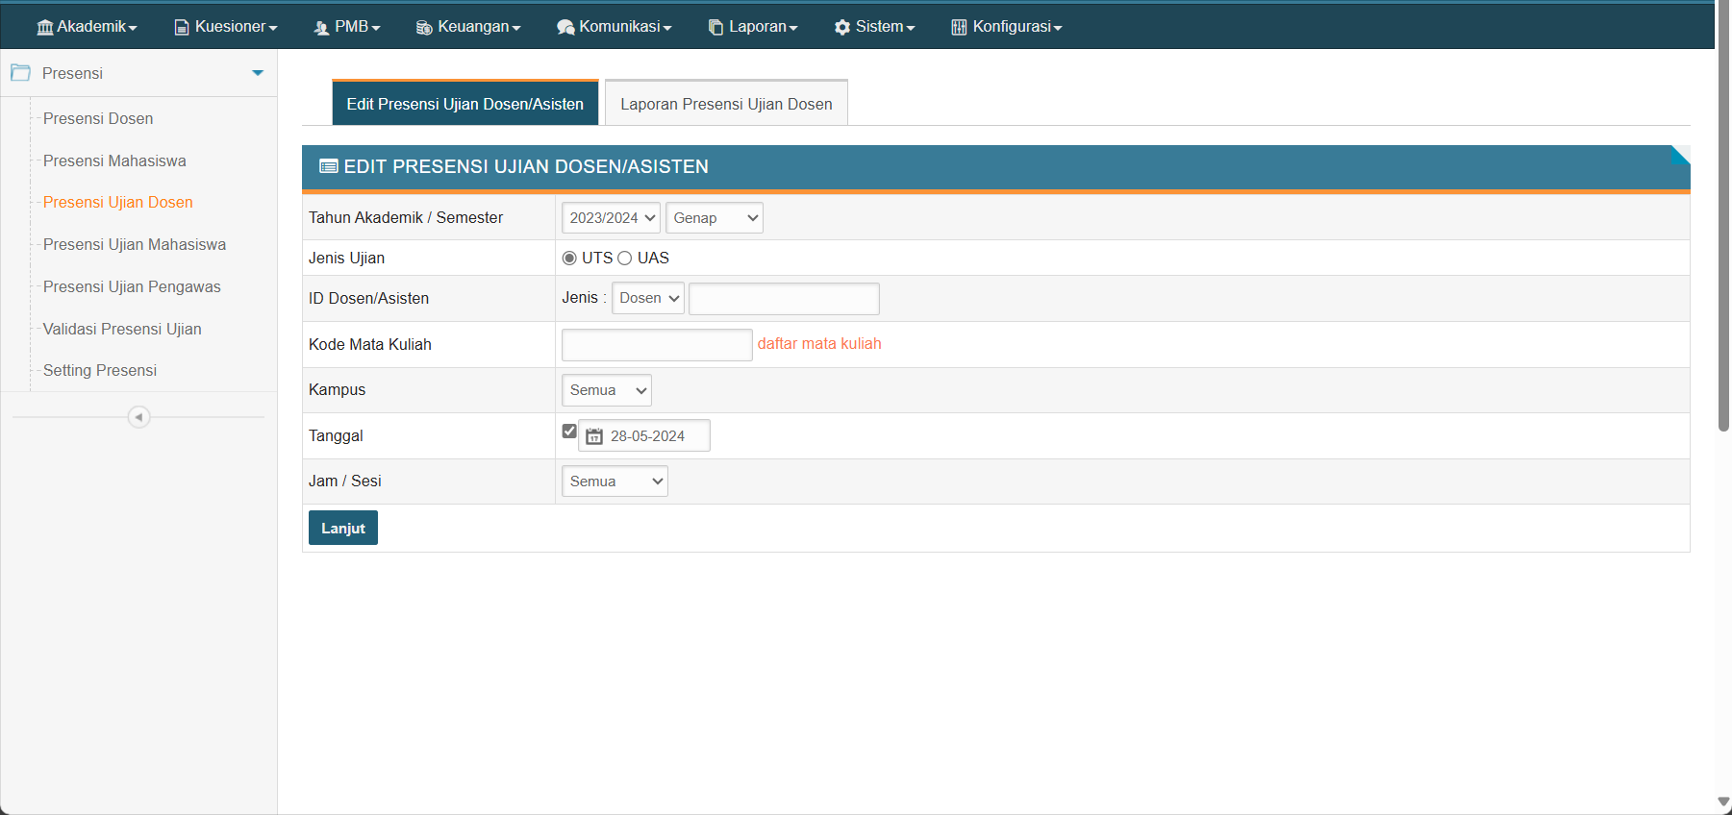1732x815 pixels.
Task: Click the Konfigurasi sliders icon
Action: pos(959,27)
